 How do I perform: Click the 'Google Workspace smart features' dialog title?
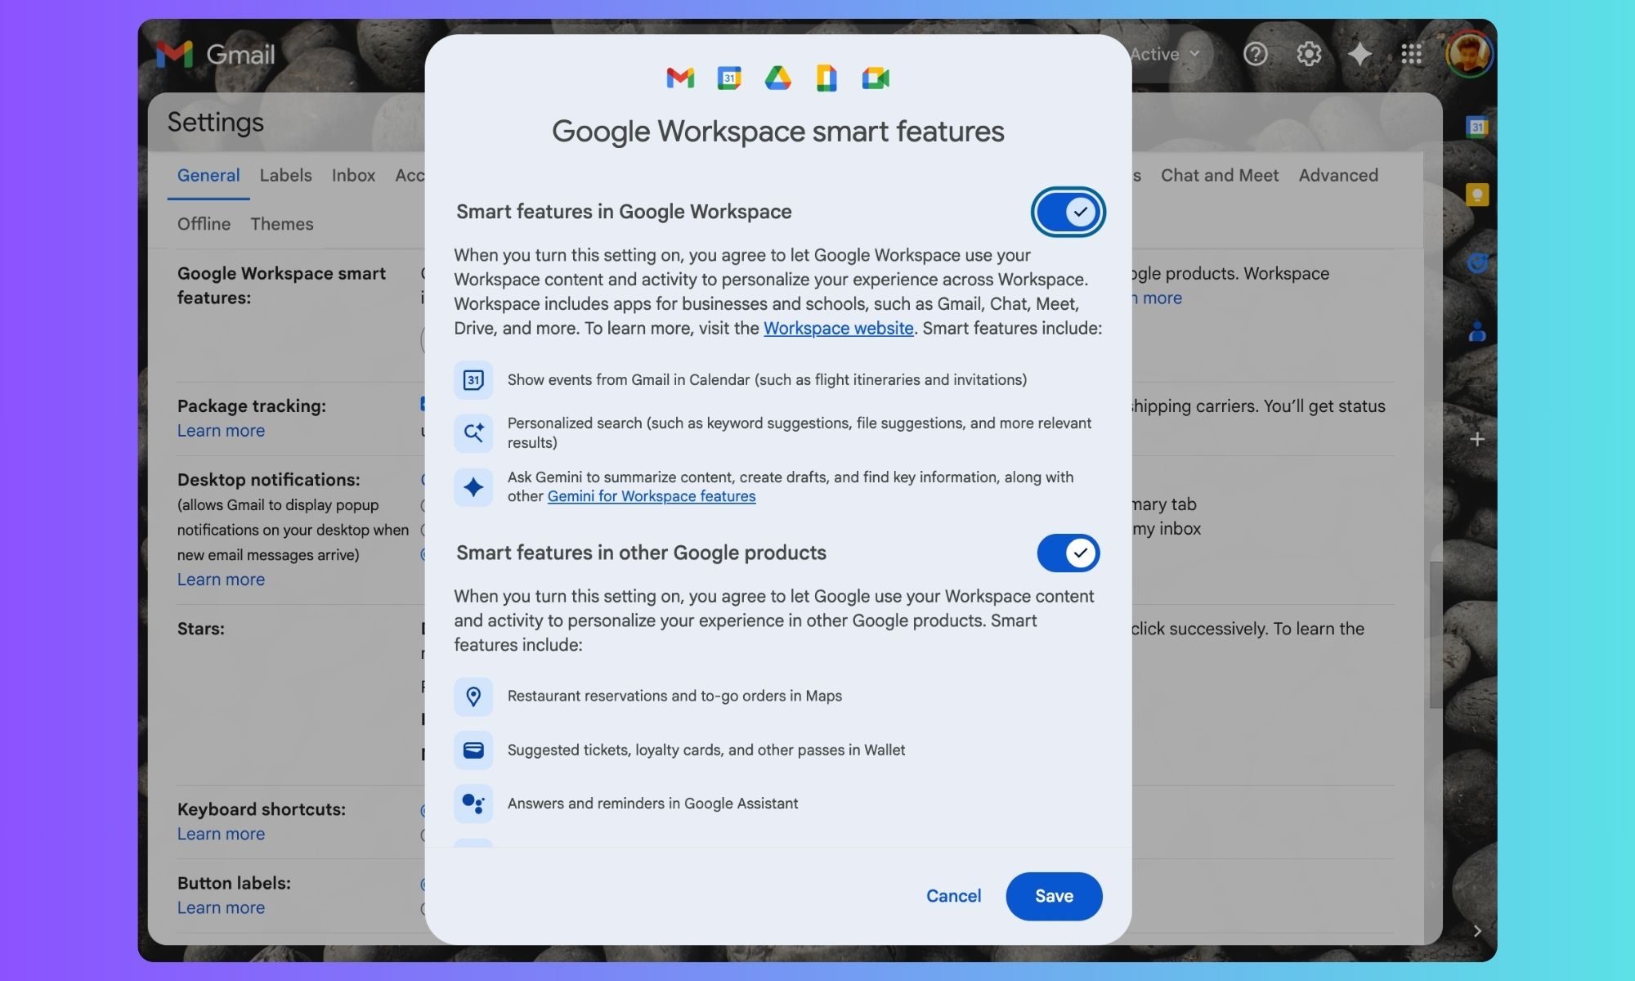click(x=777, y=131)
